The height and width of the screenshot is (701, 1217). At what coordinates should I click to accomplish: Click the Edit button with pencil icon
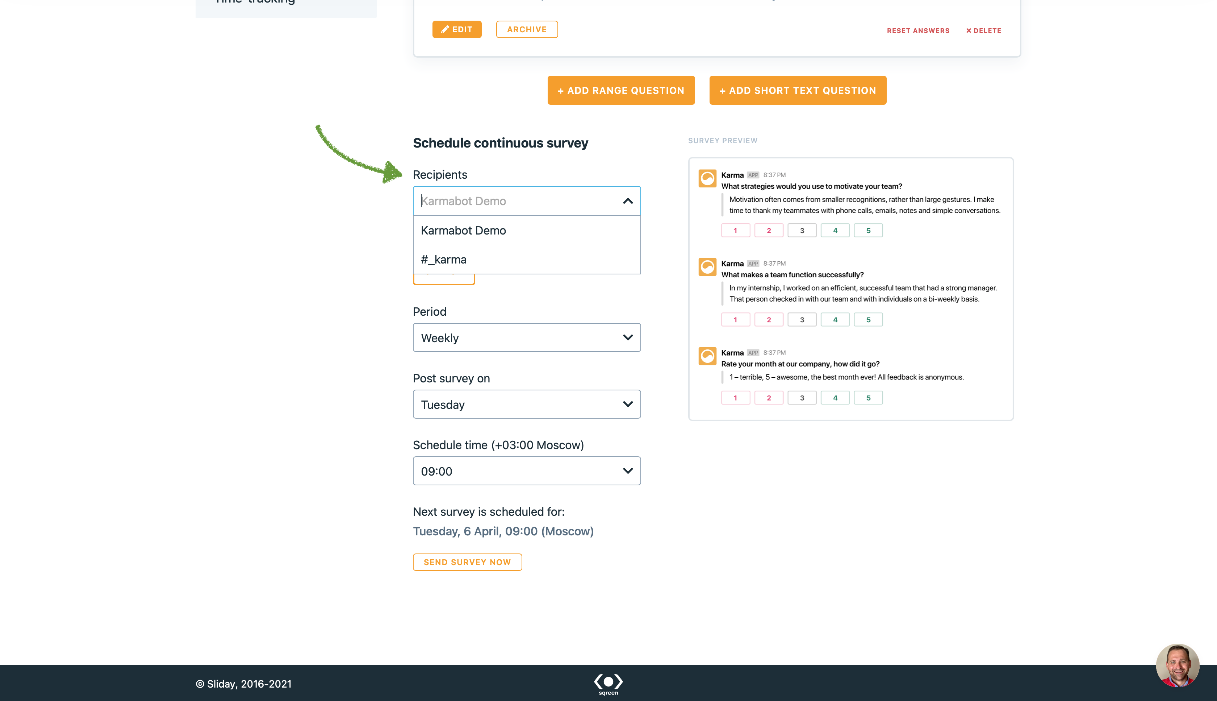pyautogui.click(x=456, y=29)
